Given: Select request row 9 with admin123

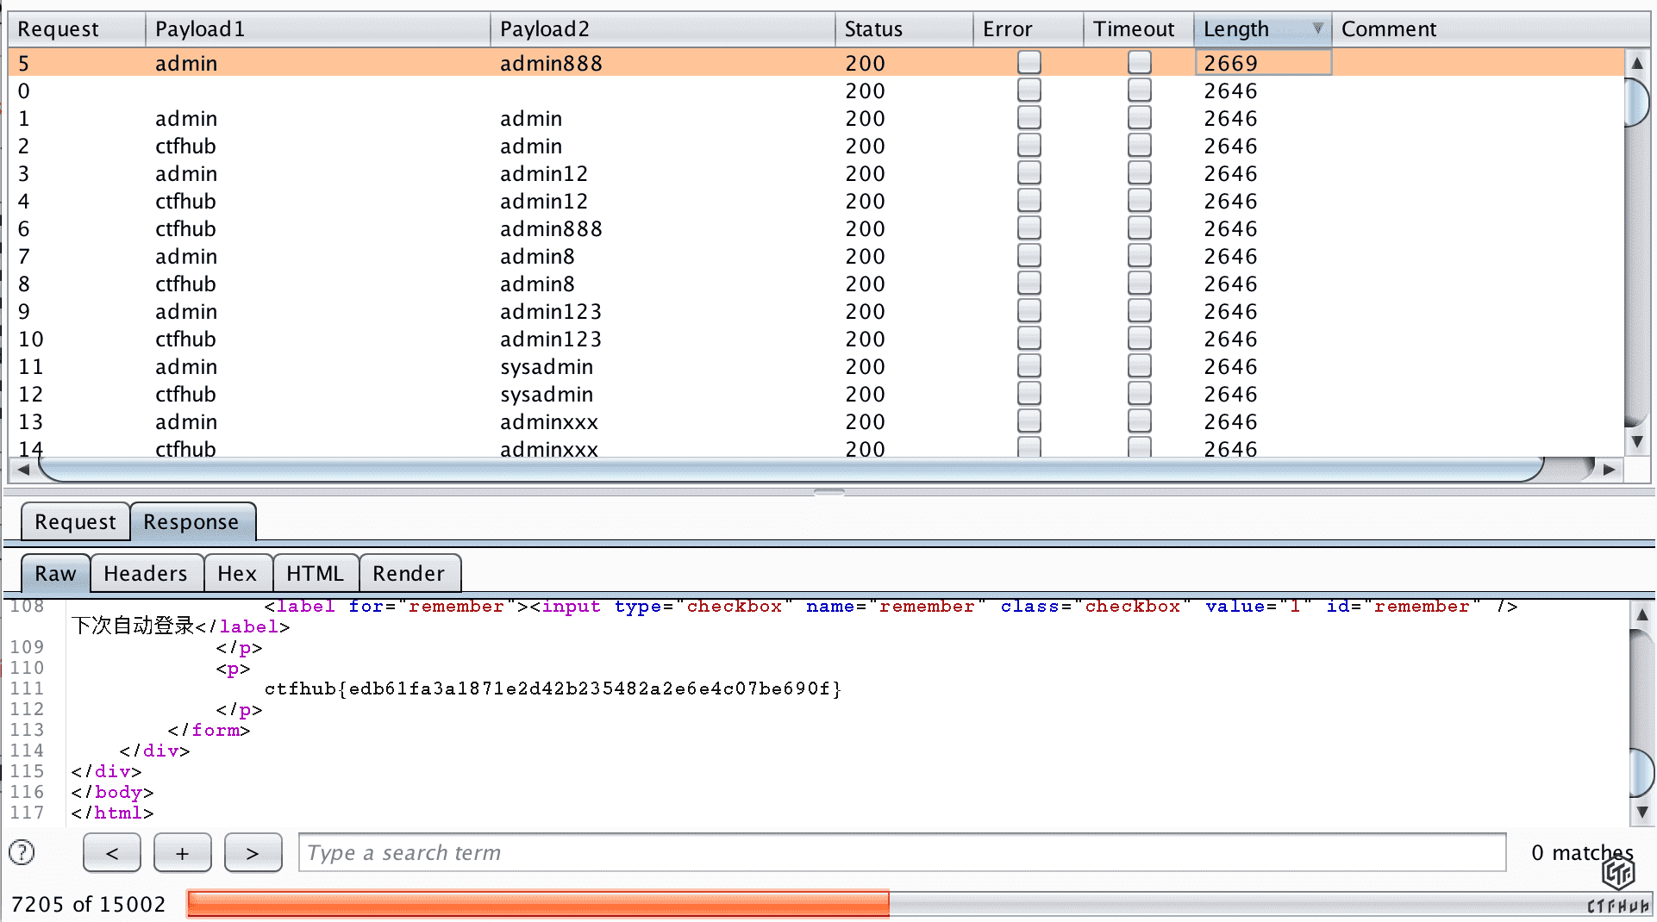Looking at the screenshot, I should click(x=550, y=311).
